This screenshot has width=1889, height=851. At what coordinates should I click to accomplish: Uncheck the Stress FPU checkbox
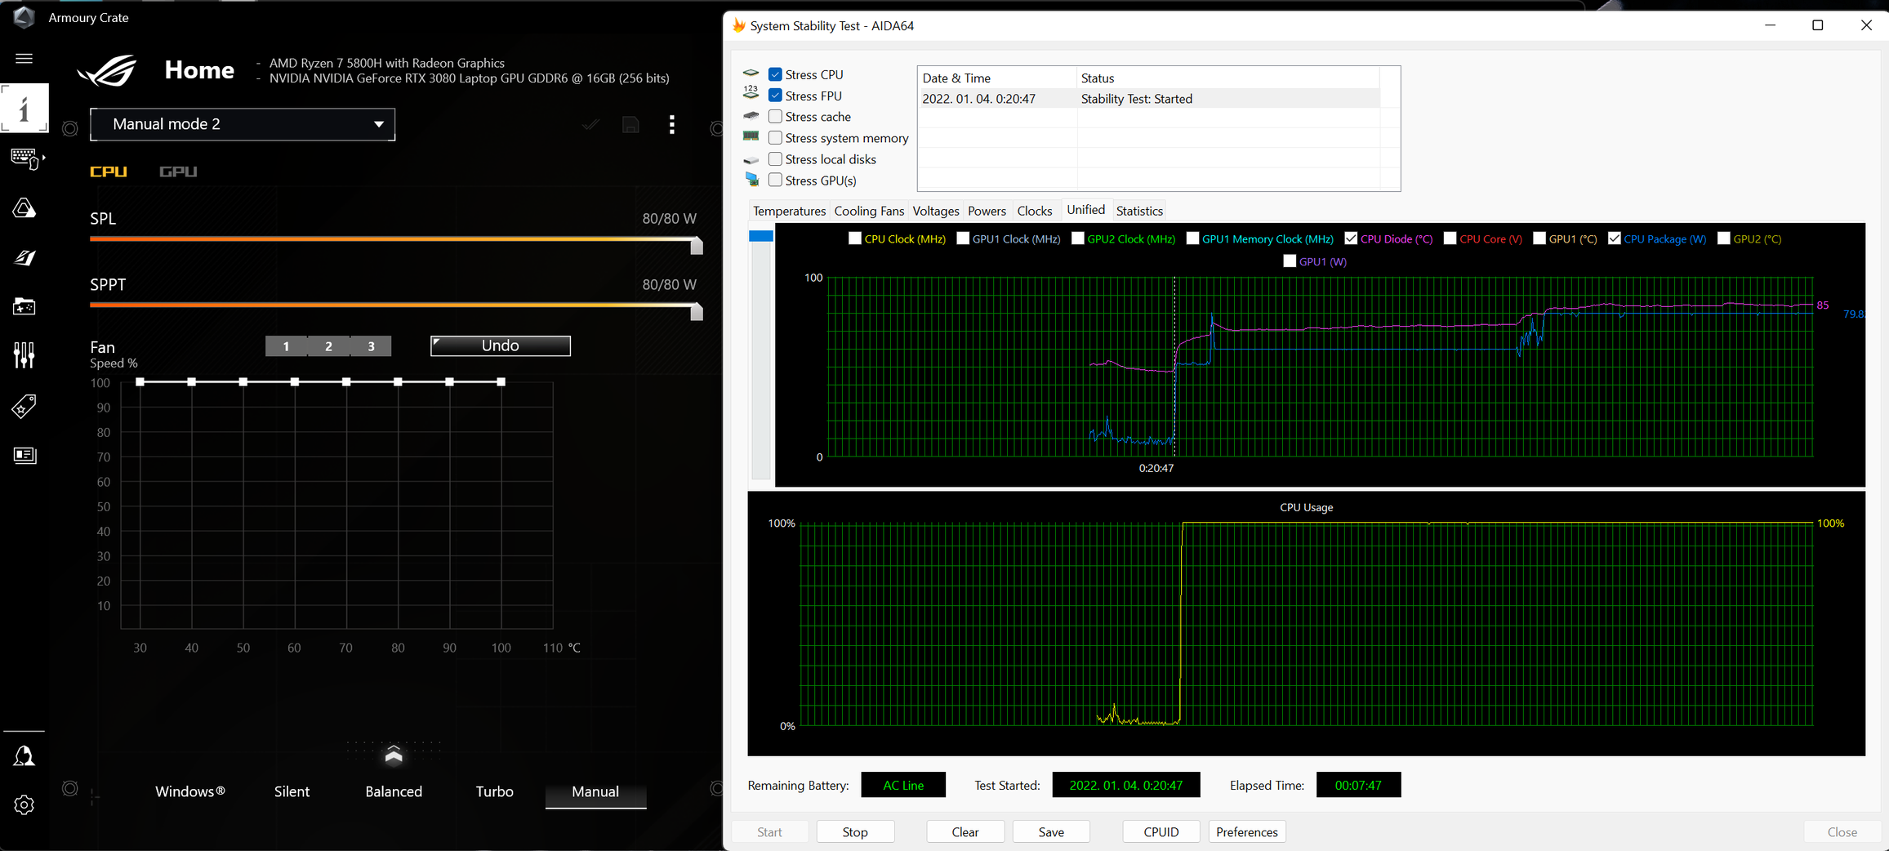coord(775,96)
